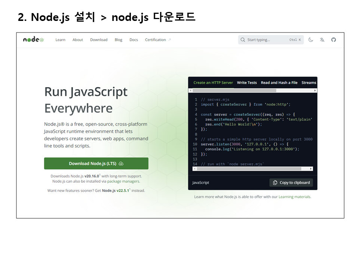Screen dimensions: 359x269
Task: Open the Blog menu item
Action: click(x=119, y=40)
